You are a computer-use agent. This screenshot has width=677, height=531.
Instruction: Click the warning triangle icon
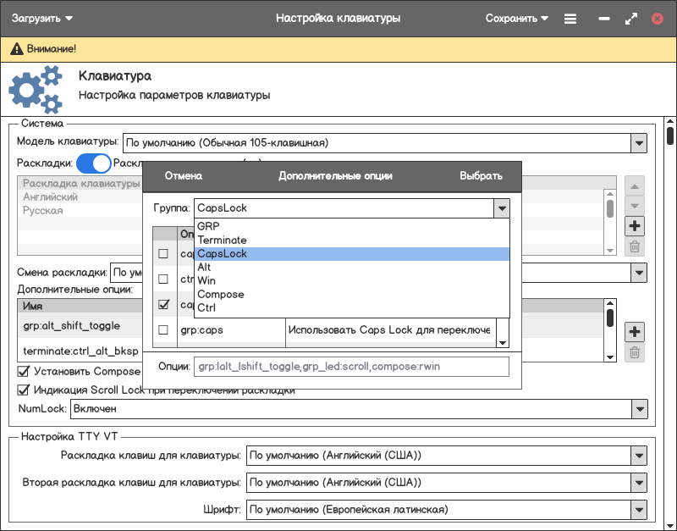[x=16, y=50]
